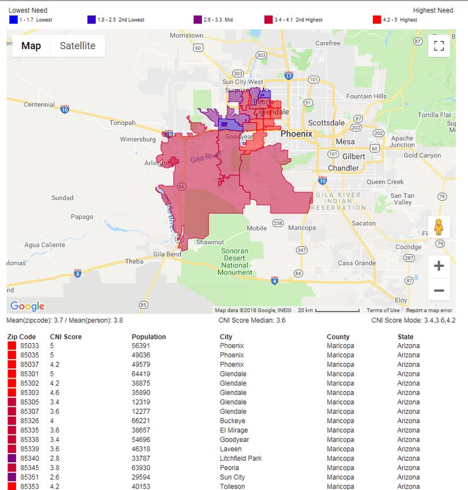The image size is (468, 490).
Task: Select zip code 85033 in the table
Action: (x=30, y=346)
